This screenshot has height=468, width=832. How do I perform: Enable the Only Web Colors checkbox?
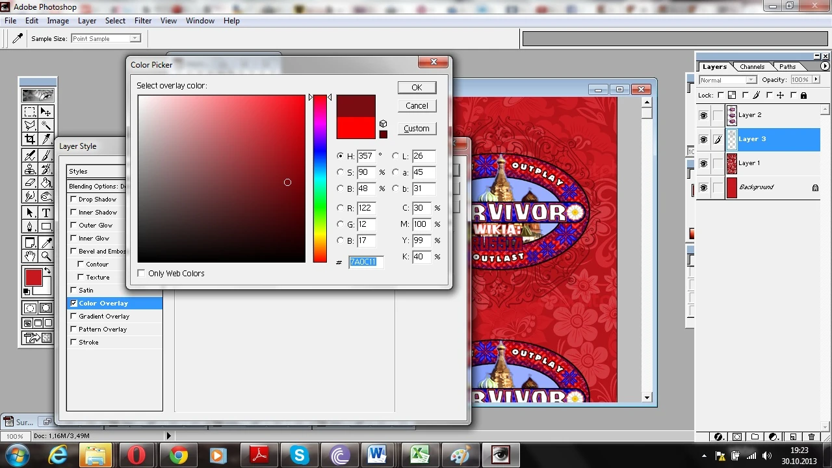[141, 274]
